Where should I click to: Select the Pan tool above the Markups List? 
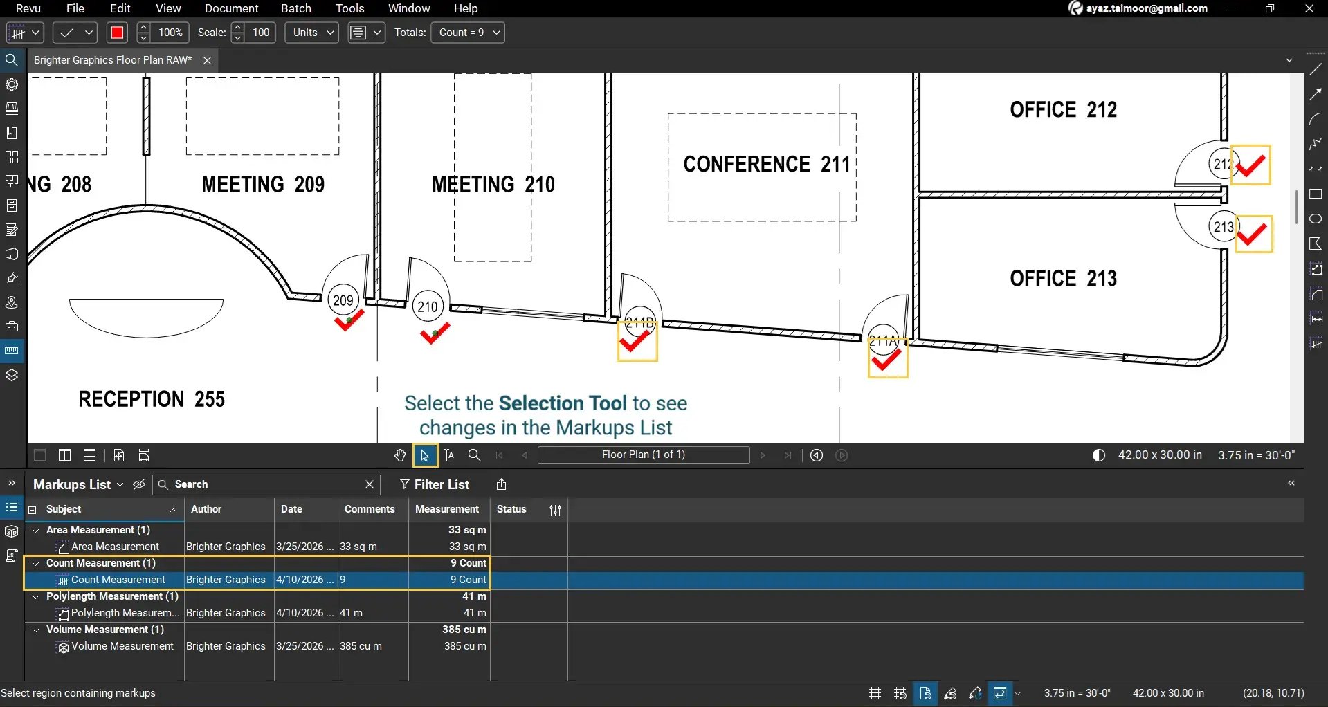click(x=400, y=455)
